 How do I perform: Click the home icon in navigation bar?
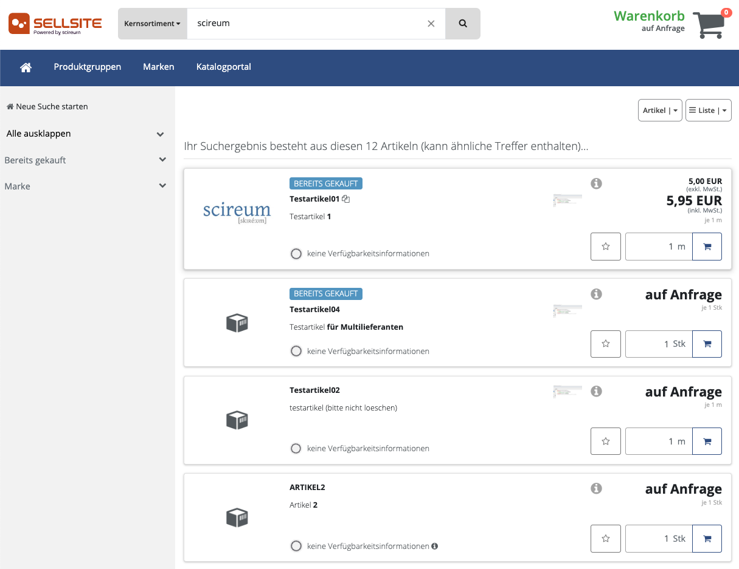[x=26, y=67]
